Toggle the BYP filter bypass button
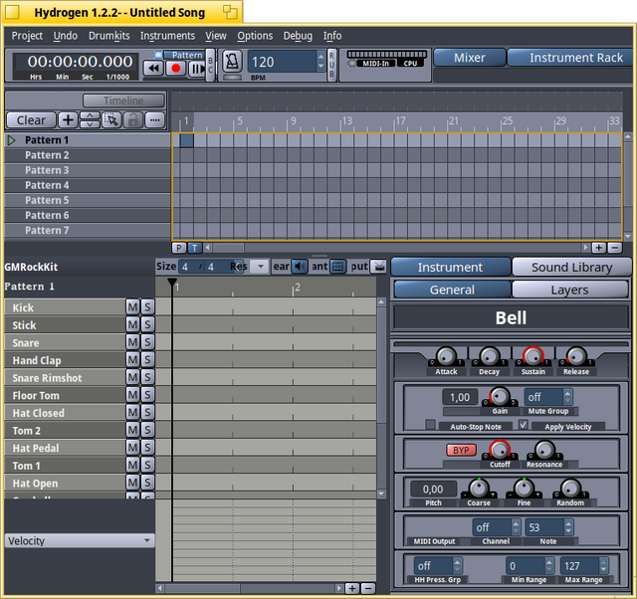Image resolution: width=637 pixels, height=599 pixels. click(x=461, y=451)
